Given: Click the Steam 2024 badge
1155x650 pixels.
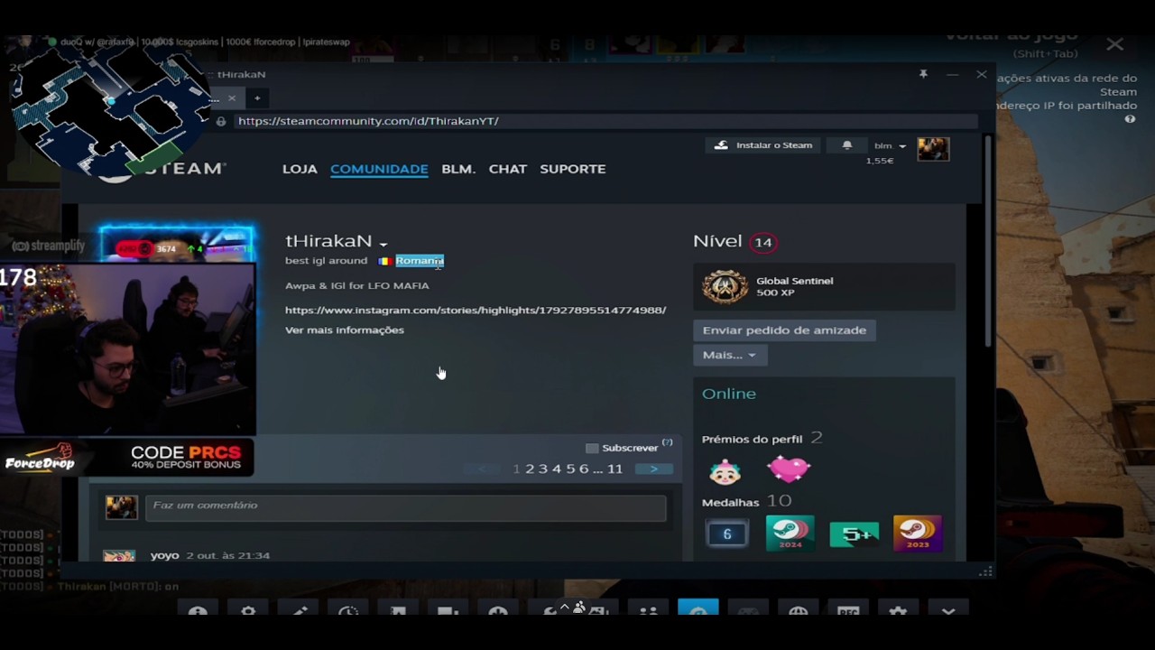Looking at the screenshot, I should pyautogui.click(x=790, y=534).
